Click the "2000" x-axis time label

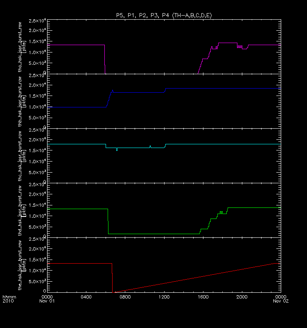(242, 297)
